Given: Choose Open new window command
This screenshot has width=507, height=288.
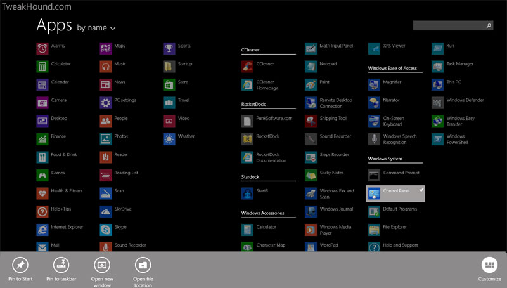Looking at the screenshot, I should click(102, 273).
